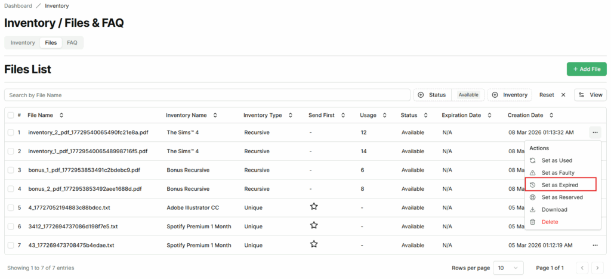Switch to the FAQ tab

point(72,43)
